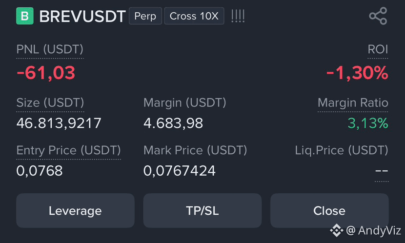Close the BREVUSDT position
The width and height of the screenshot is (405, 243).
pyautogui.click(x=329, y=210)
